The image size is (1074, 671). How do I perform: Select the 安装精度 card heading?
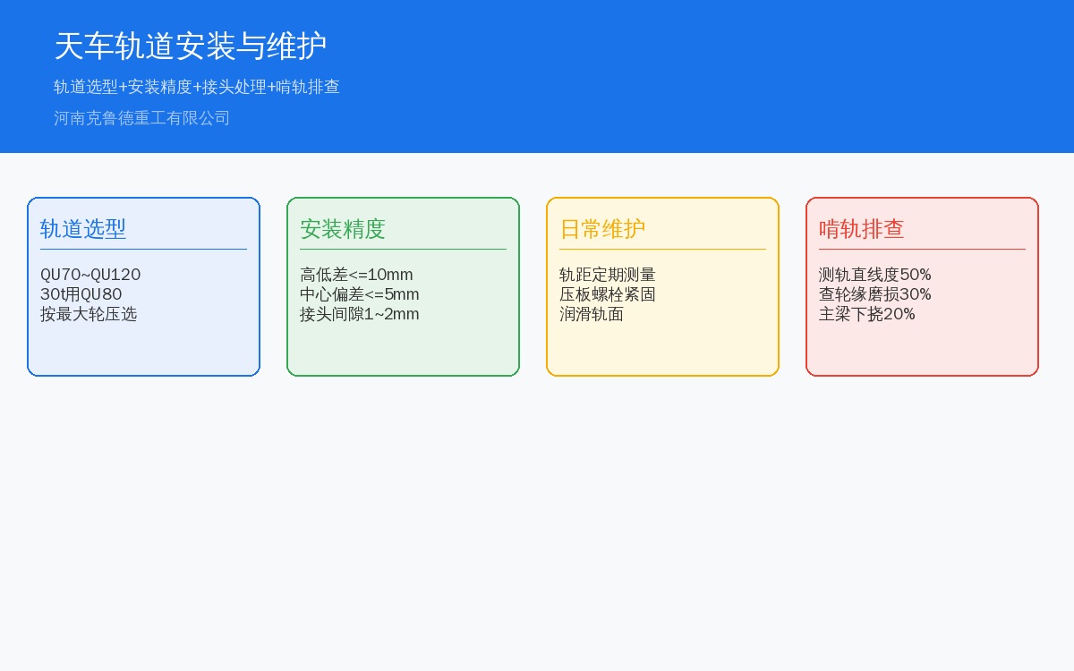343,229
